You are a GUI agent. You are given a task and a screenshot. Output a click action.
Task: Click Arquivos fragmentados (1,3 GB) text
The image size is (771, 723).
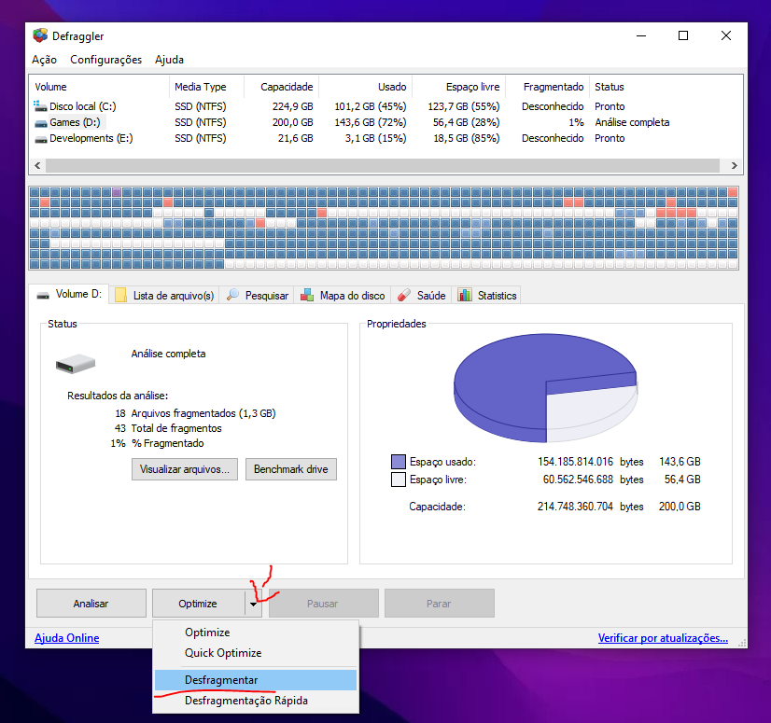click(203, 413)
